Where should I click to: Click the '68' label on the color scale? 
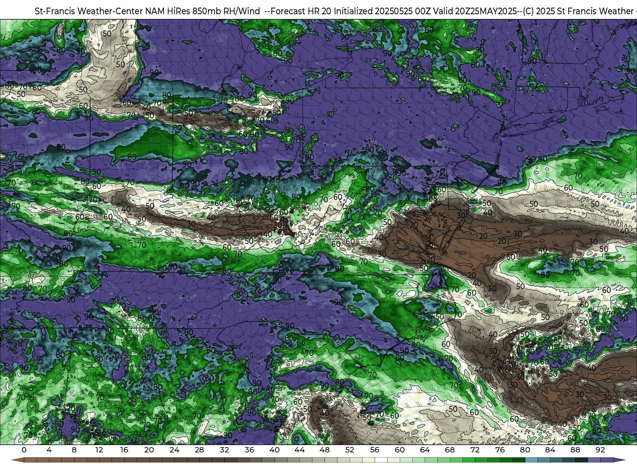point(450,450)
